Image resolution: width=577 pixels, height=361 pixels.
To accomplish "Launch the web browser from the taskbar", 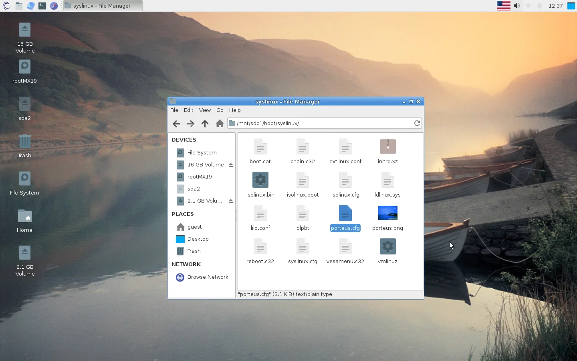I will (x=54, y=6).
